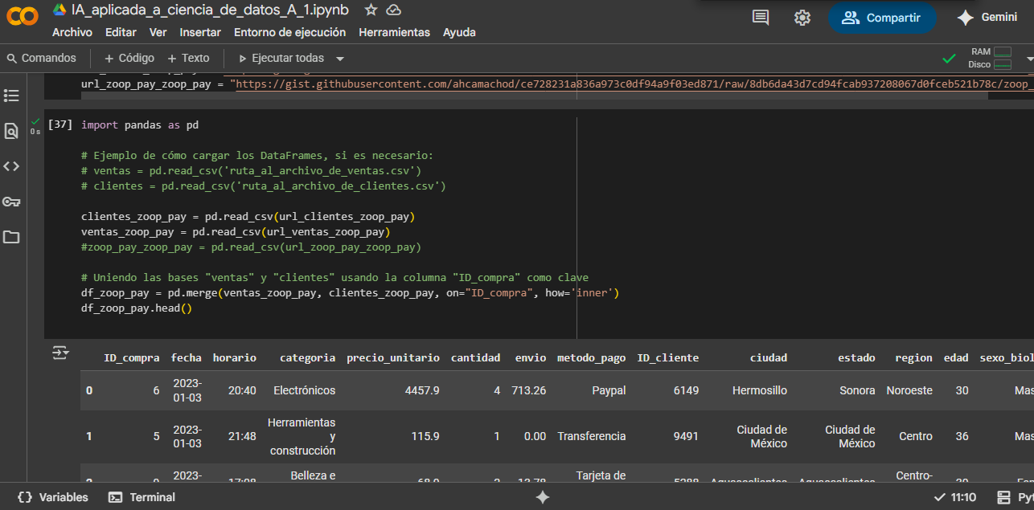Click the line 'df_zoop_pay.head()'
The width and height of the screenshot is (1034, 510).
click(x=137, y=308)
